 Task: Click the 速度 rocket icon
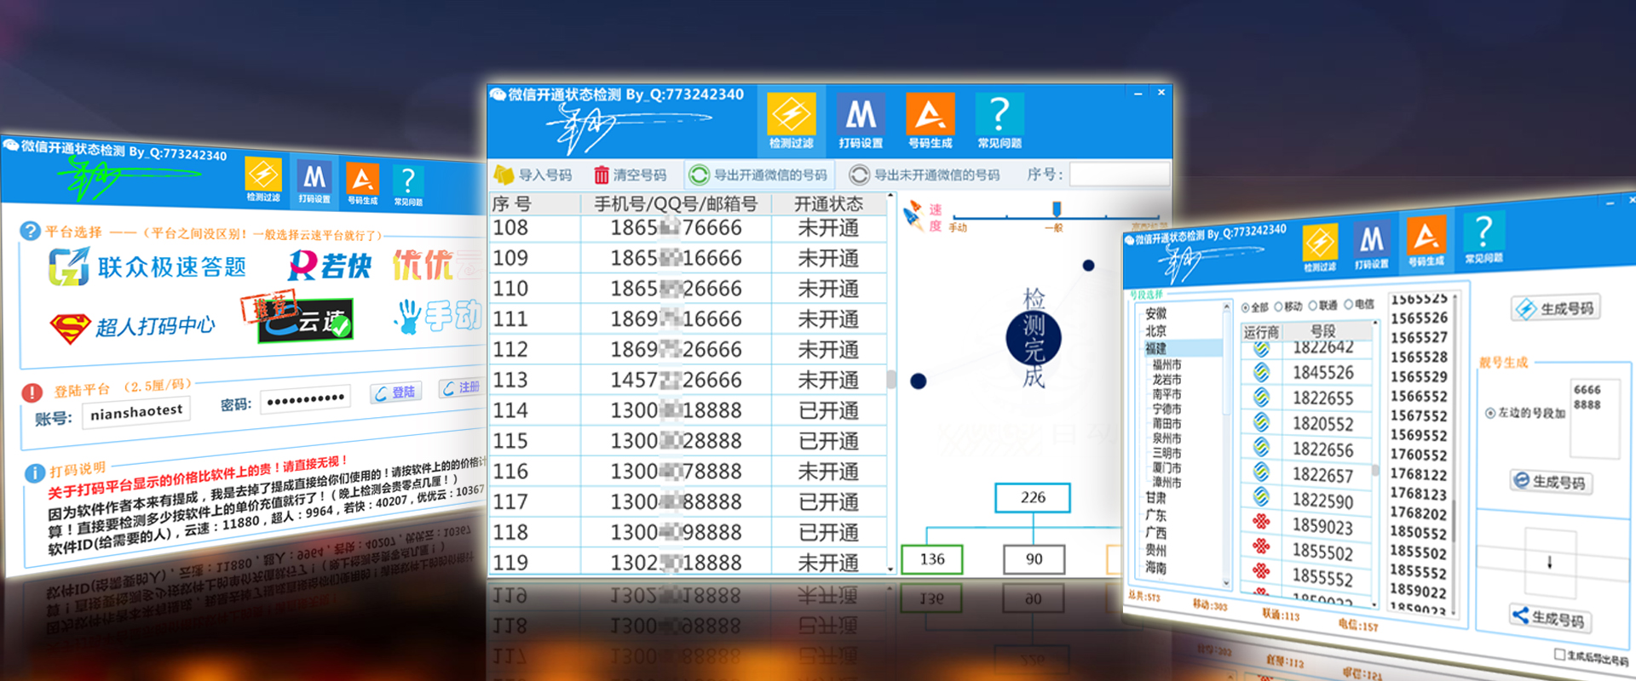913,215
